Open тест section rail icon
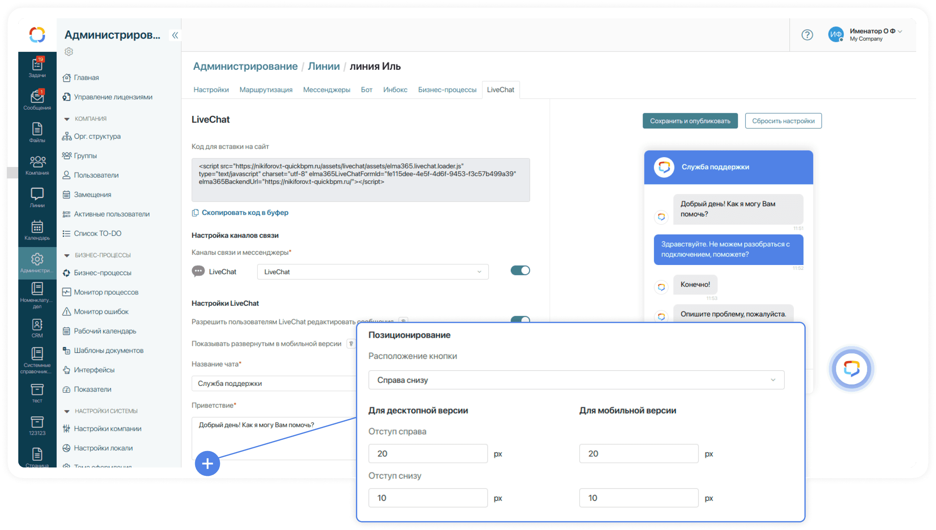The width and height of the screenshot is (936, 530). [x=37, y=393]
